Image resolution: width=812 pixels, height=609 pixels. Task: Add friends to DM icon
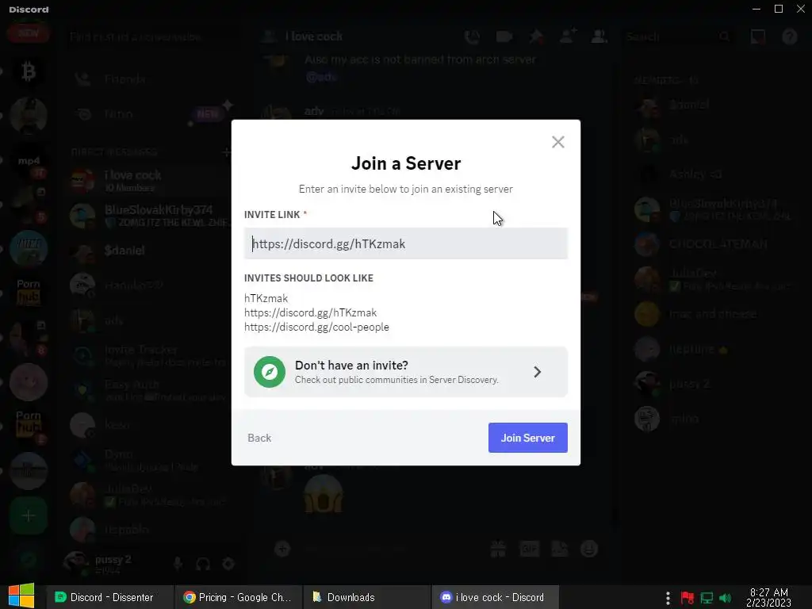[x=568, y=36]
